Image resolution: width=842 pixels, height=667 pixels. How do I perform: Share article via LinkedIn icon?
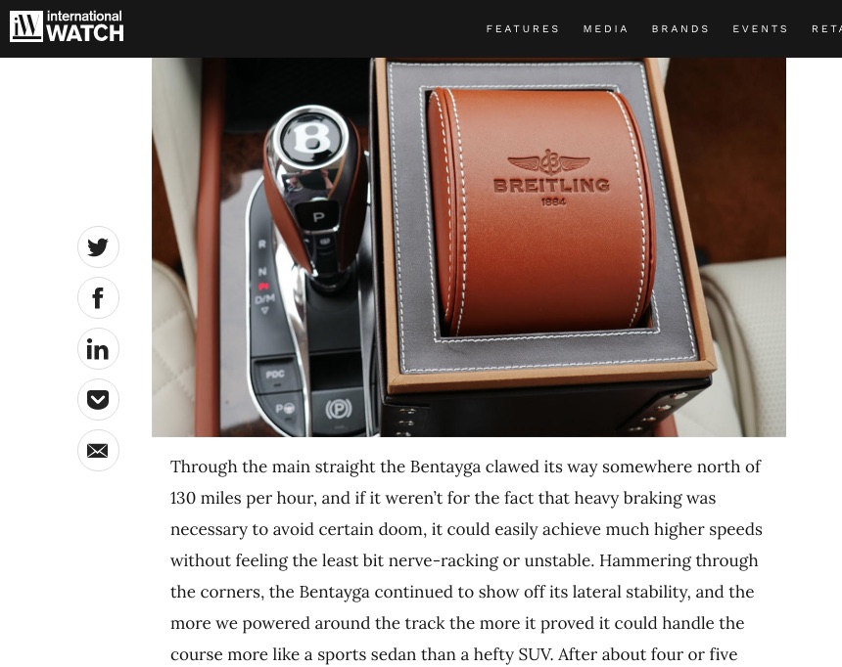pos(98,349)
